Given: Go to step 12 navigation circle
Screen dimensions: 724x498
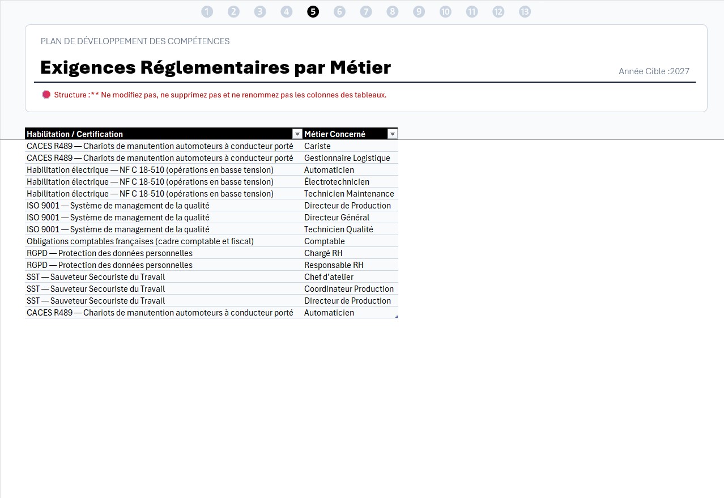Looking at the screenshot, I should click(499, 11).
